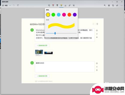Click the move icon beside step 2
Screen dimensions: 125x95
coord(97,63)
